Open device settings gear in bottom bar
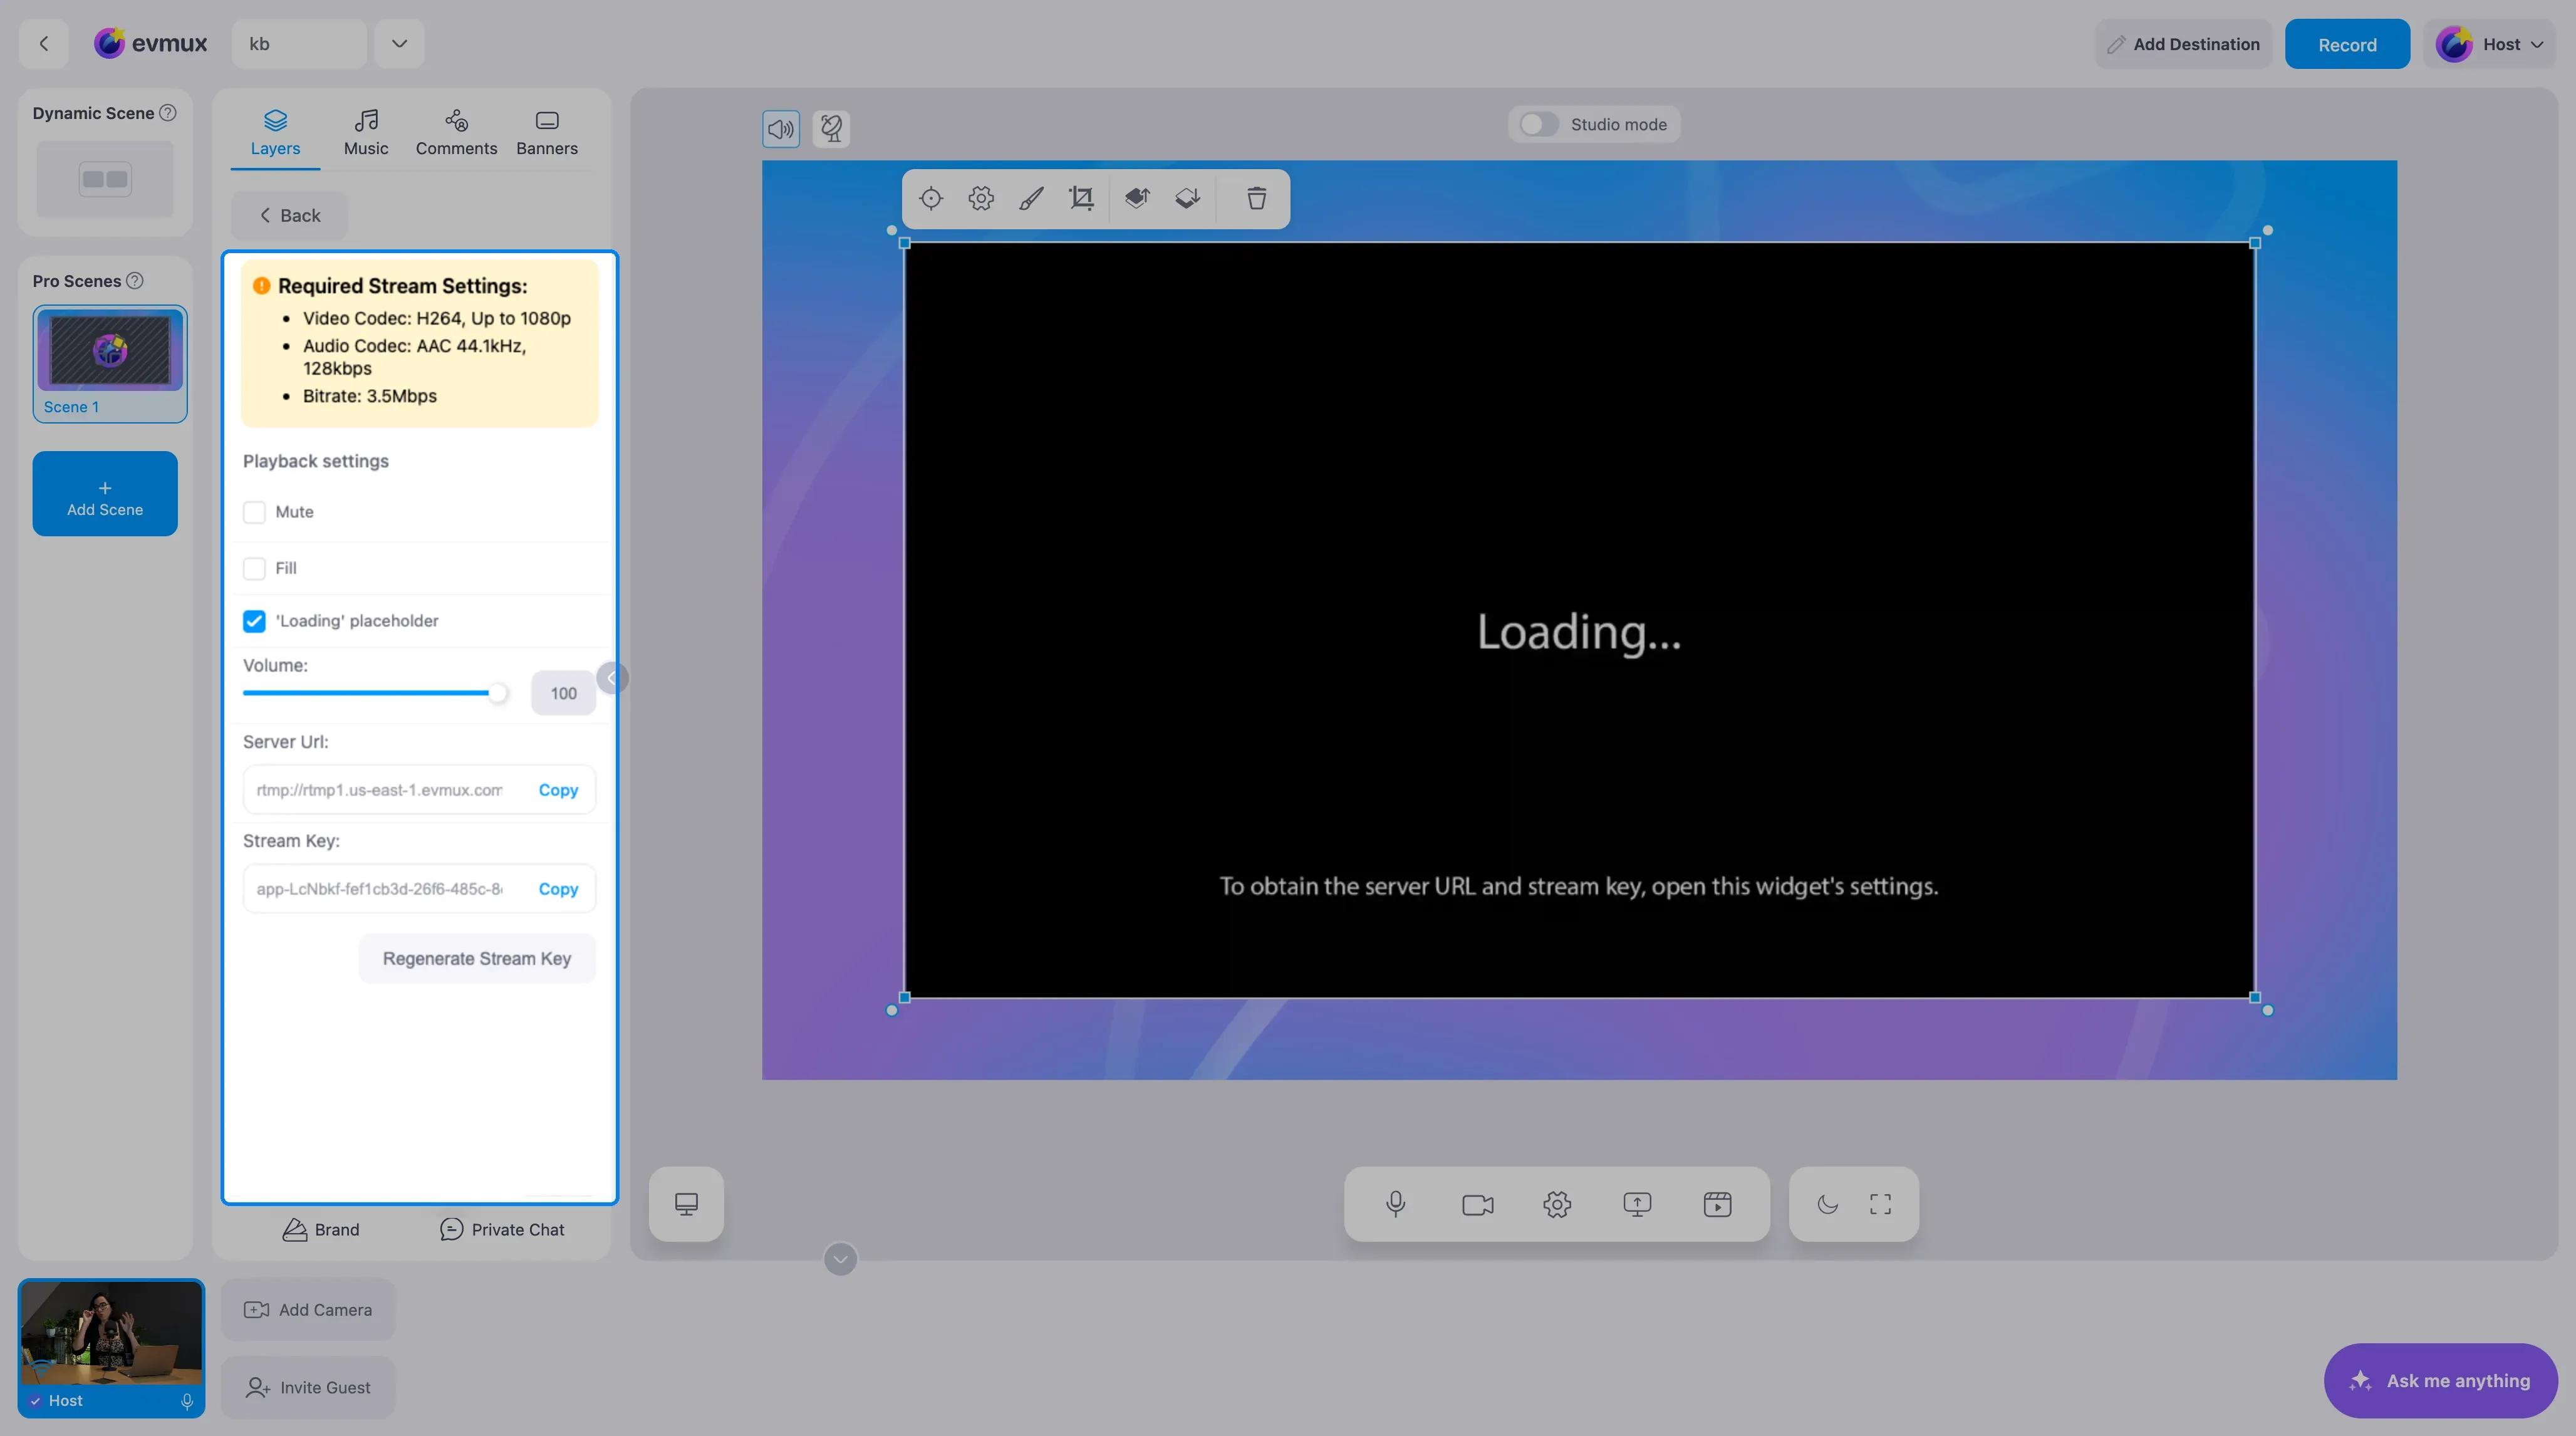This screenshot has height=1436, width=2576. click(1557, 1204)
